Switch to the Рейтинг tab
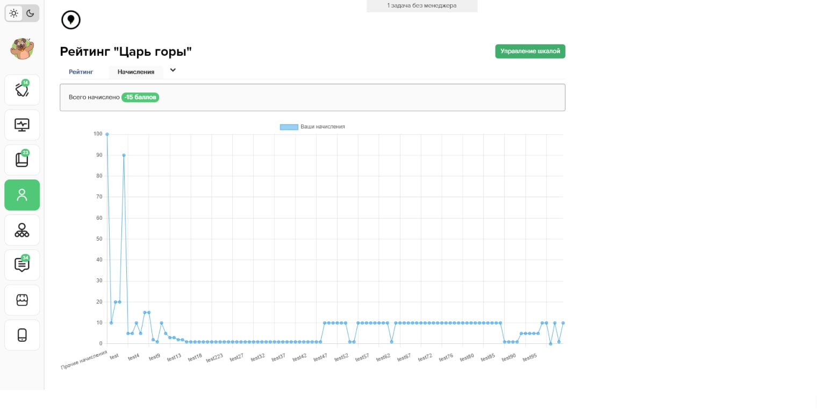Viewport: 817px width, 417px height. [81, 72]
